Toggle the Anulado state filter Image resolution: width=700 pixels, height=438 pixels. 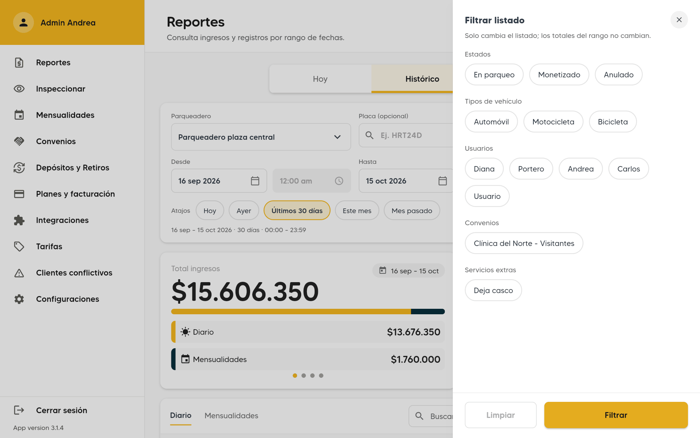[618, 74]
